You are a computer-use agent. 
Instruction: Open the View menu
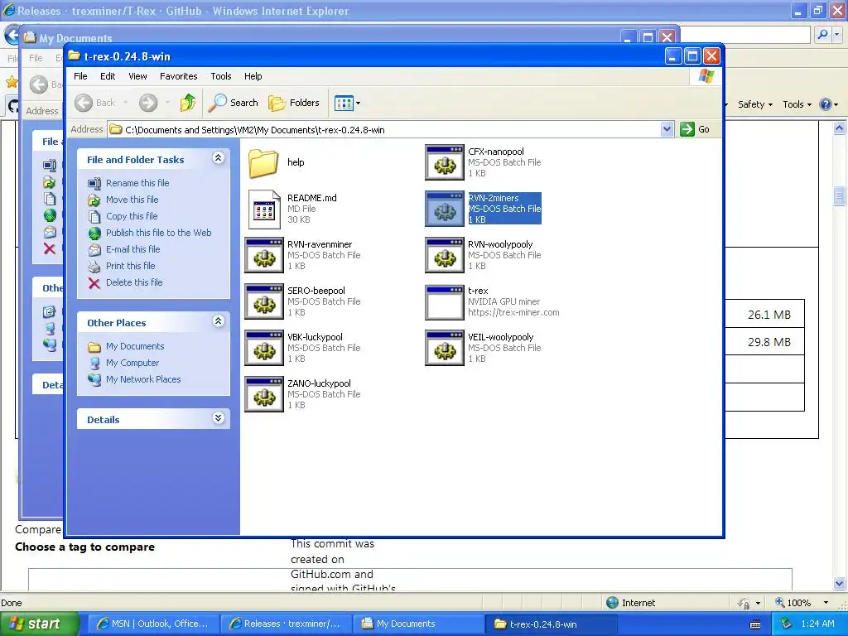[x=137, y=76]
